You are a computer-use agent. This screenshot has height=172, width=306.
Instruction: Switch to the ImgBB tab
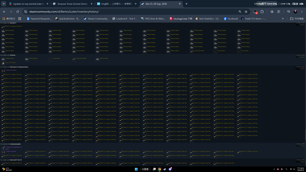coord(117,4)
